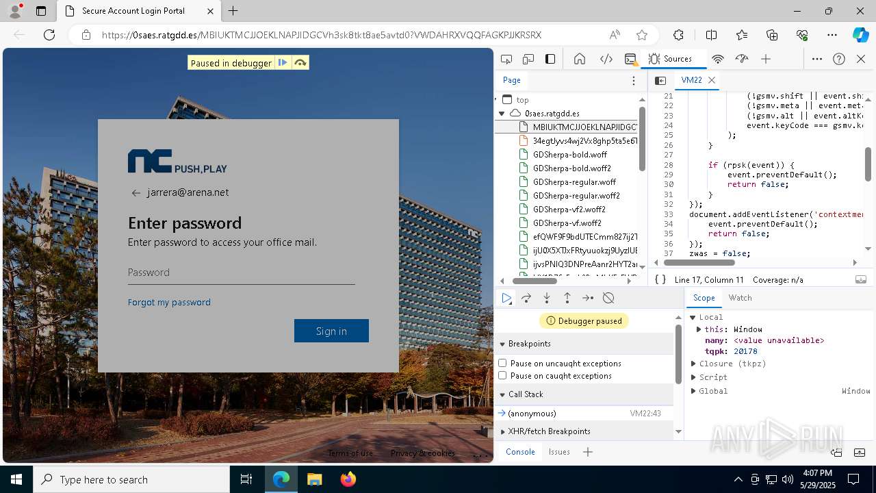Viewport: 876px width, 493px height.
Task: Hide the navigator sidebar icon
Action: pos(660,80)
